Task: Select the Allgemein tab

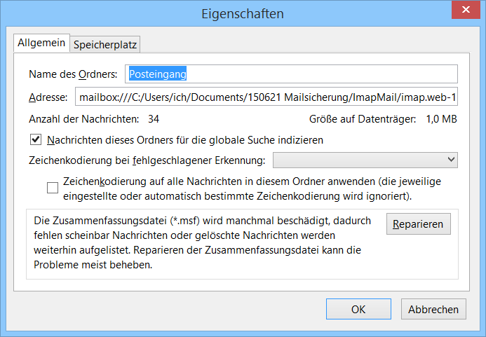Action: coord(41,43)
